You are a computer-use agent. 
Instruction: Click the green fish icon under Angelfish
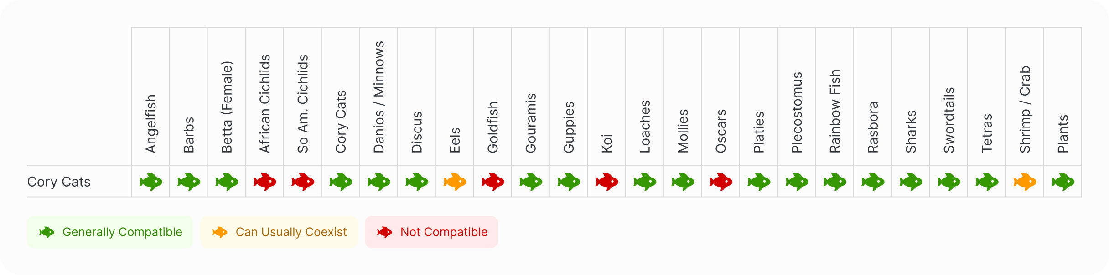click(150, 182)
